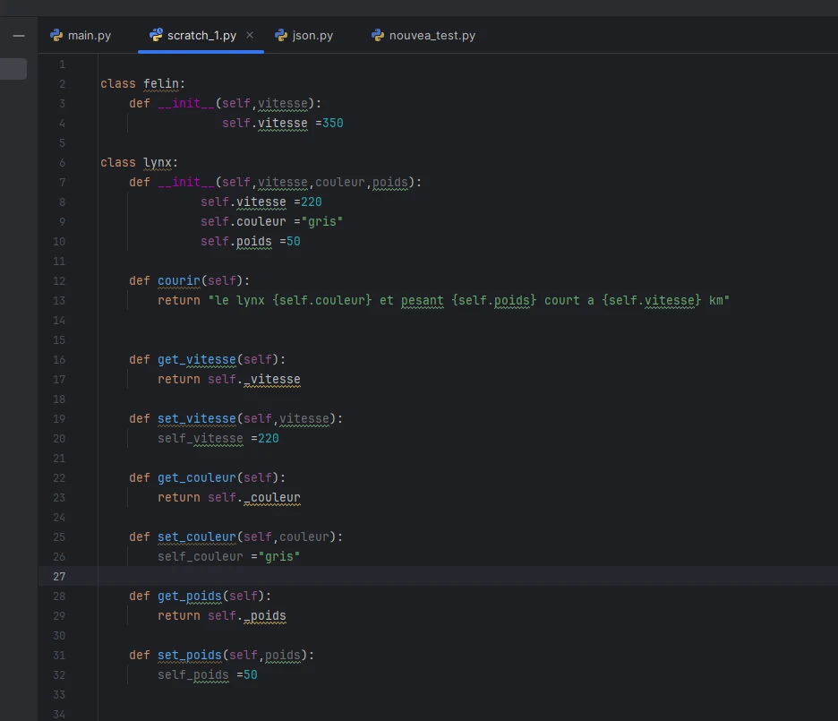Switch to the nouvea_test.py tab
Image resolution: width=838 pixels, height=721 pixels.
click(x=432, y=36)
